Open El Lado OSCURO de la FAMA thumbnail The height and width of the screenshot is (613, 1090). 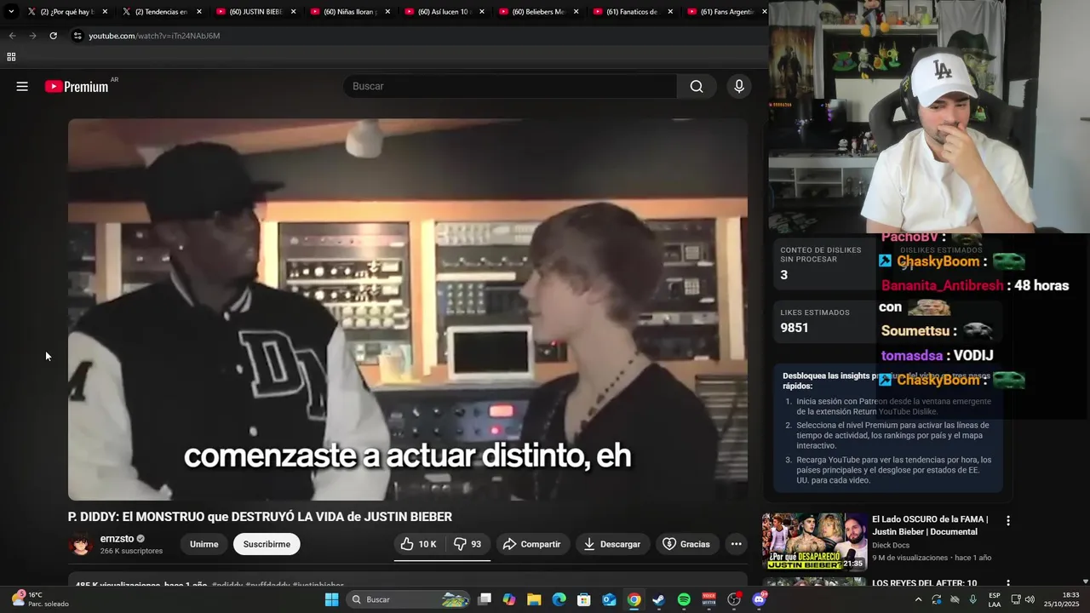815,541
